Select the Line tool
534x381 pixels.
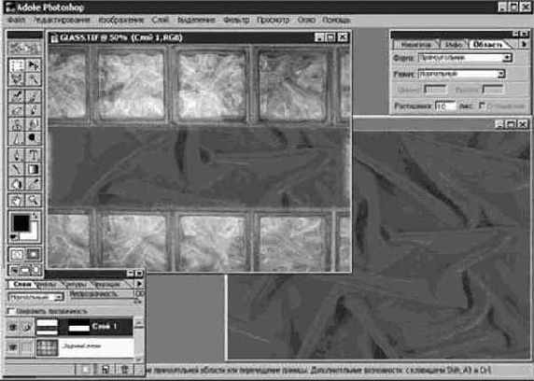pos(17,169)
